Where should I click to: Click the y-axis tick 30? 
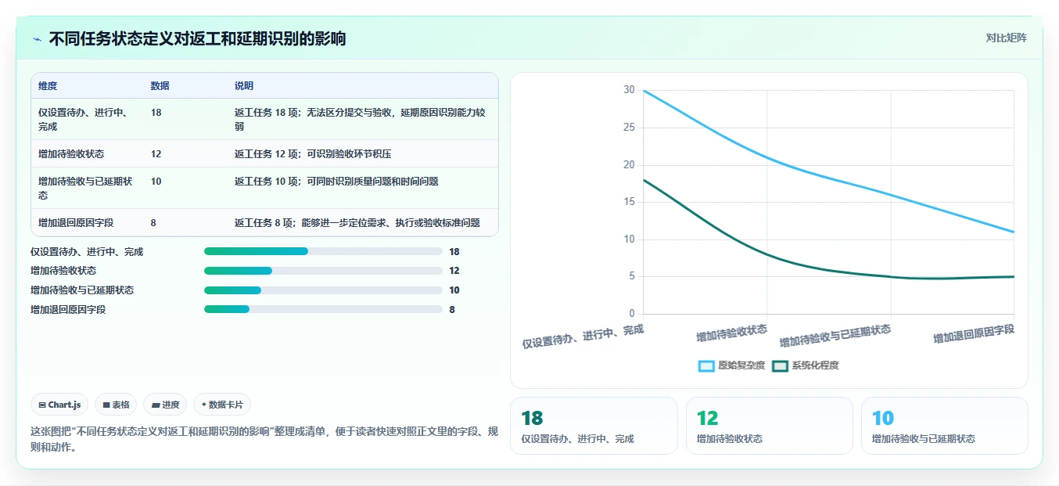coord(629,90)
